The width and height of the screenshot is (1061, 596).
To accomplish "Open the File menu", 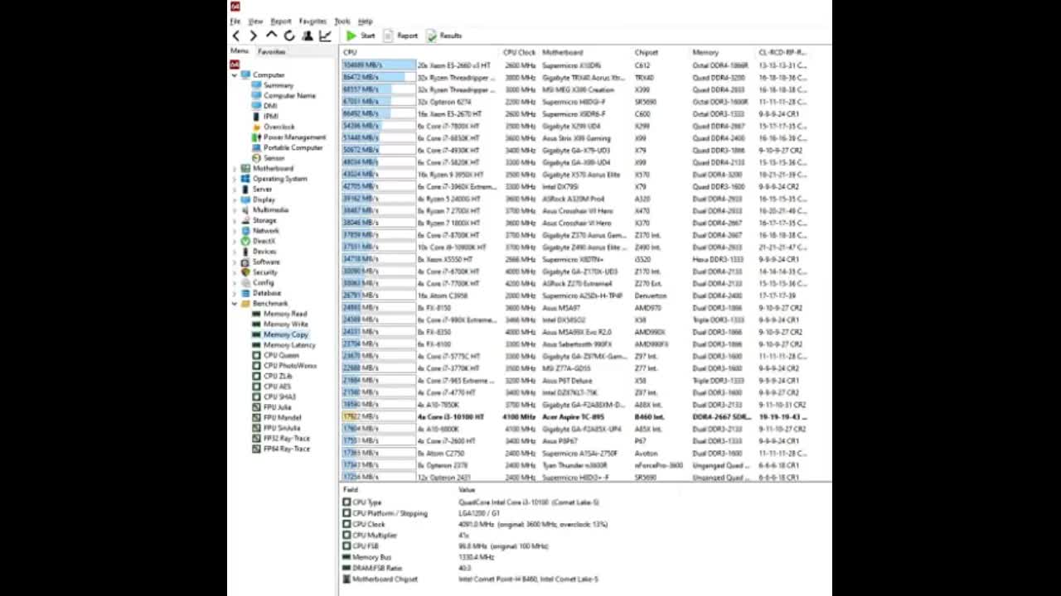I will [x=235, y=21].
